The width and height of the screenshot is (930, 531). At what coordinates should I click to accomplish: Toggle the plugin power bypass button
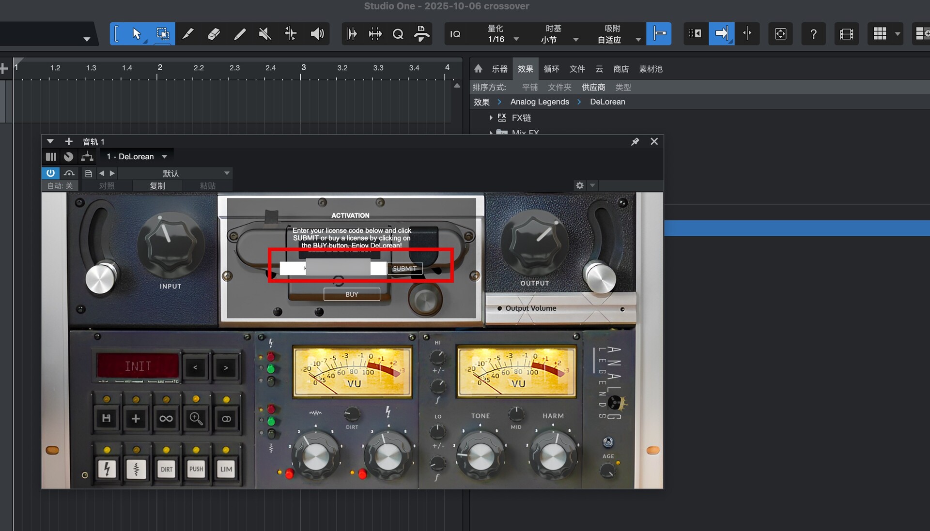coord(50,173)
